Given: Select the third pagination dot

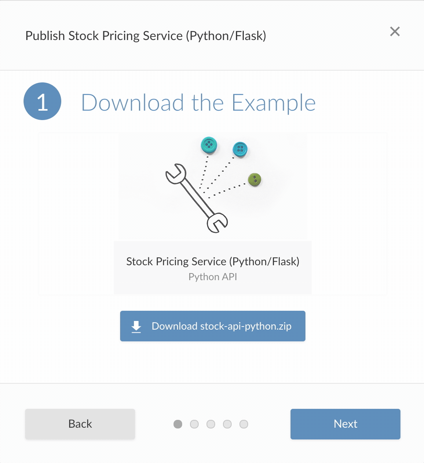Looking at the screenshot, I should coord(211,424).
